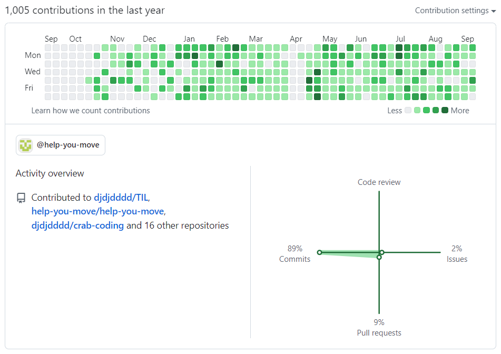Viewport: 501px width, 354px height.
Task: Click the Jul month label in the contribution graph
Action: tap(400, 39)
